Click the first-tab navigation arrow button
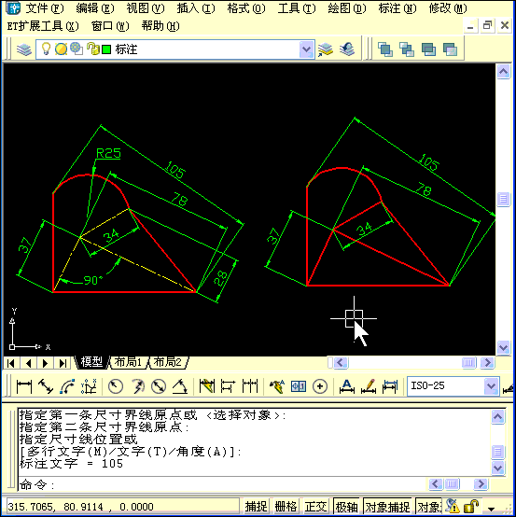516x517 pixels. click(x=11, y=363)
